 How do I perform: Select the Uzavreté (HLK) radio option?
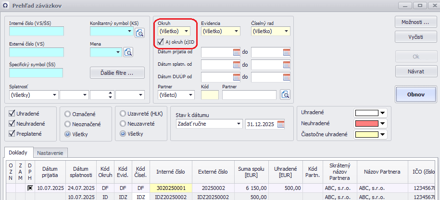coord(124,114)
